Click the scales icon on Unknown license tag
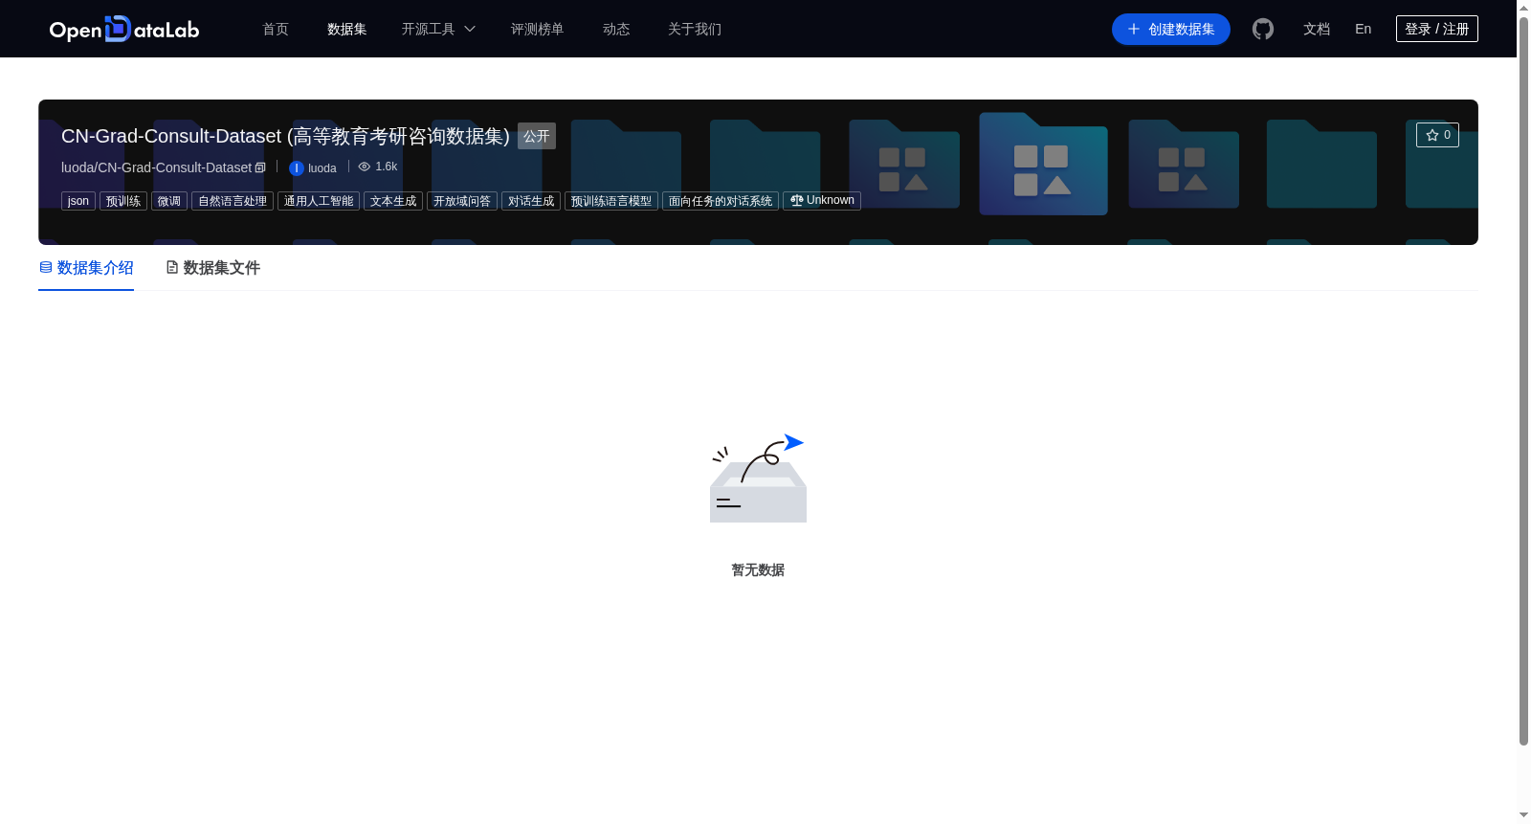1531x824 pixels. [x=796, y=200]
